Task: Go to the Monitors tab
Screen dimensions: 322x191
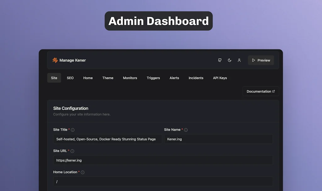Action: 130,78
